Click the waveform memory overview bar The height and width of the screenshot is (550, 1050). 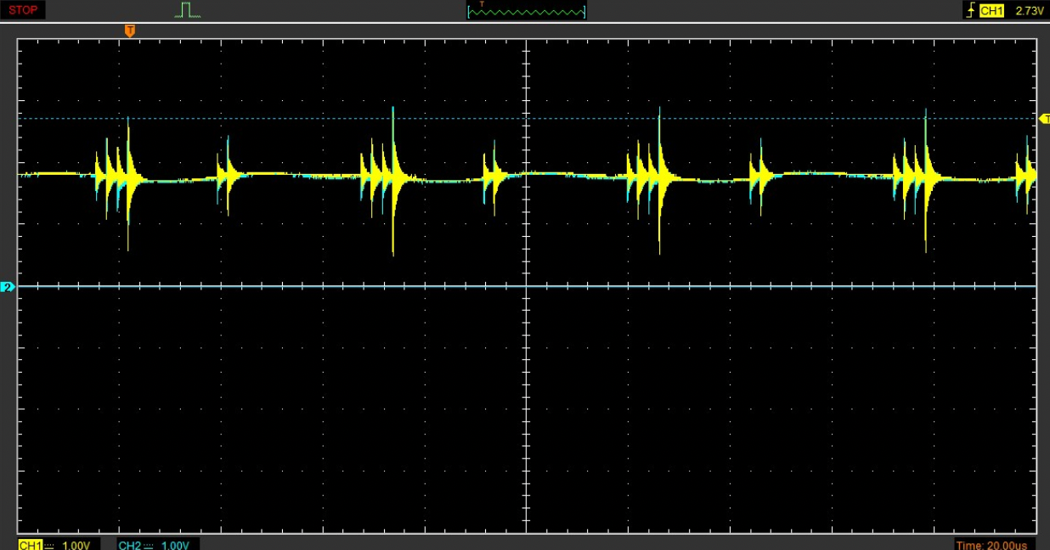click(526, 11)
